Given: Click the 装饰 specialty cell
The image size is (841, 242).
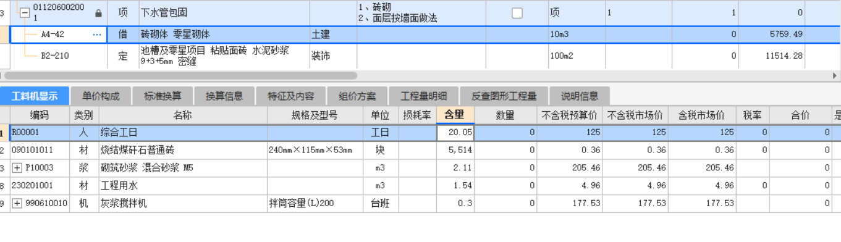Looking at the screenshot, I should click(333, 56).
